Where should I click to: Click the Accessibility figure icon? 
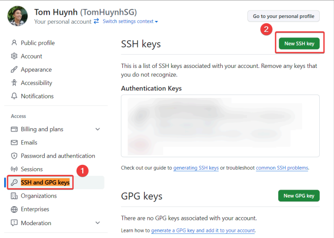[x=14, y=83]
